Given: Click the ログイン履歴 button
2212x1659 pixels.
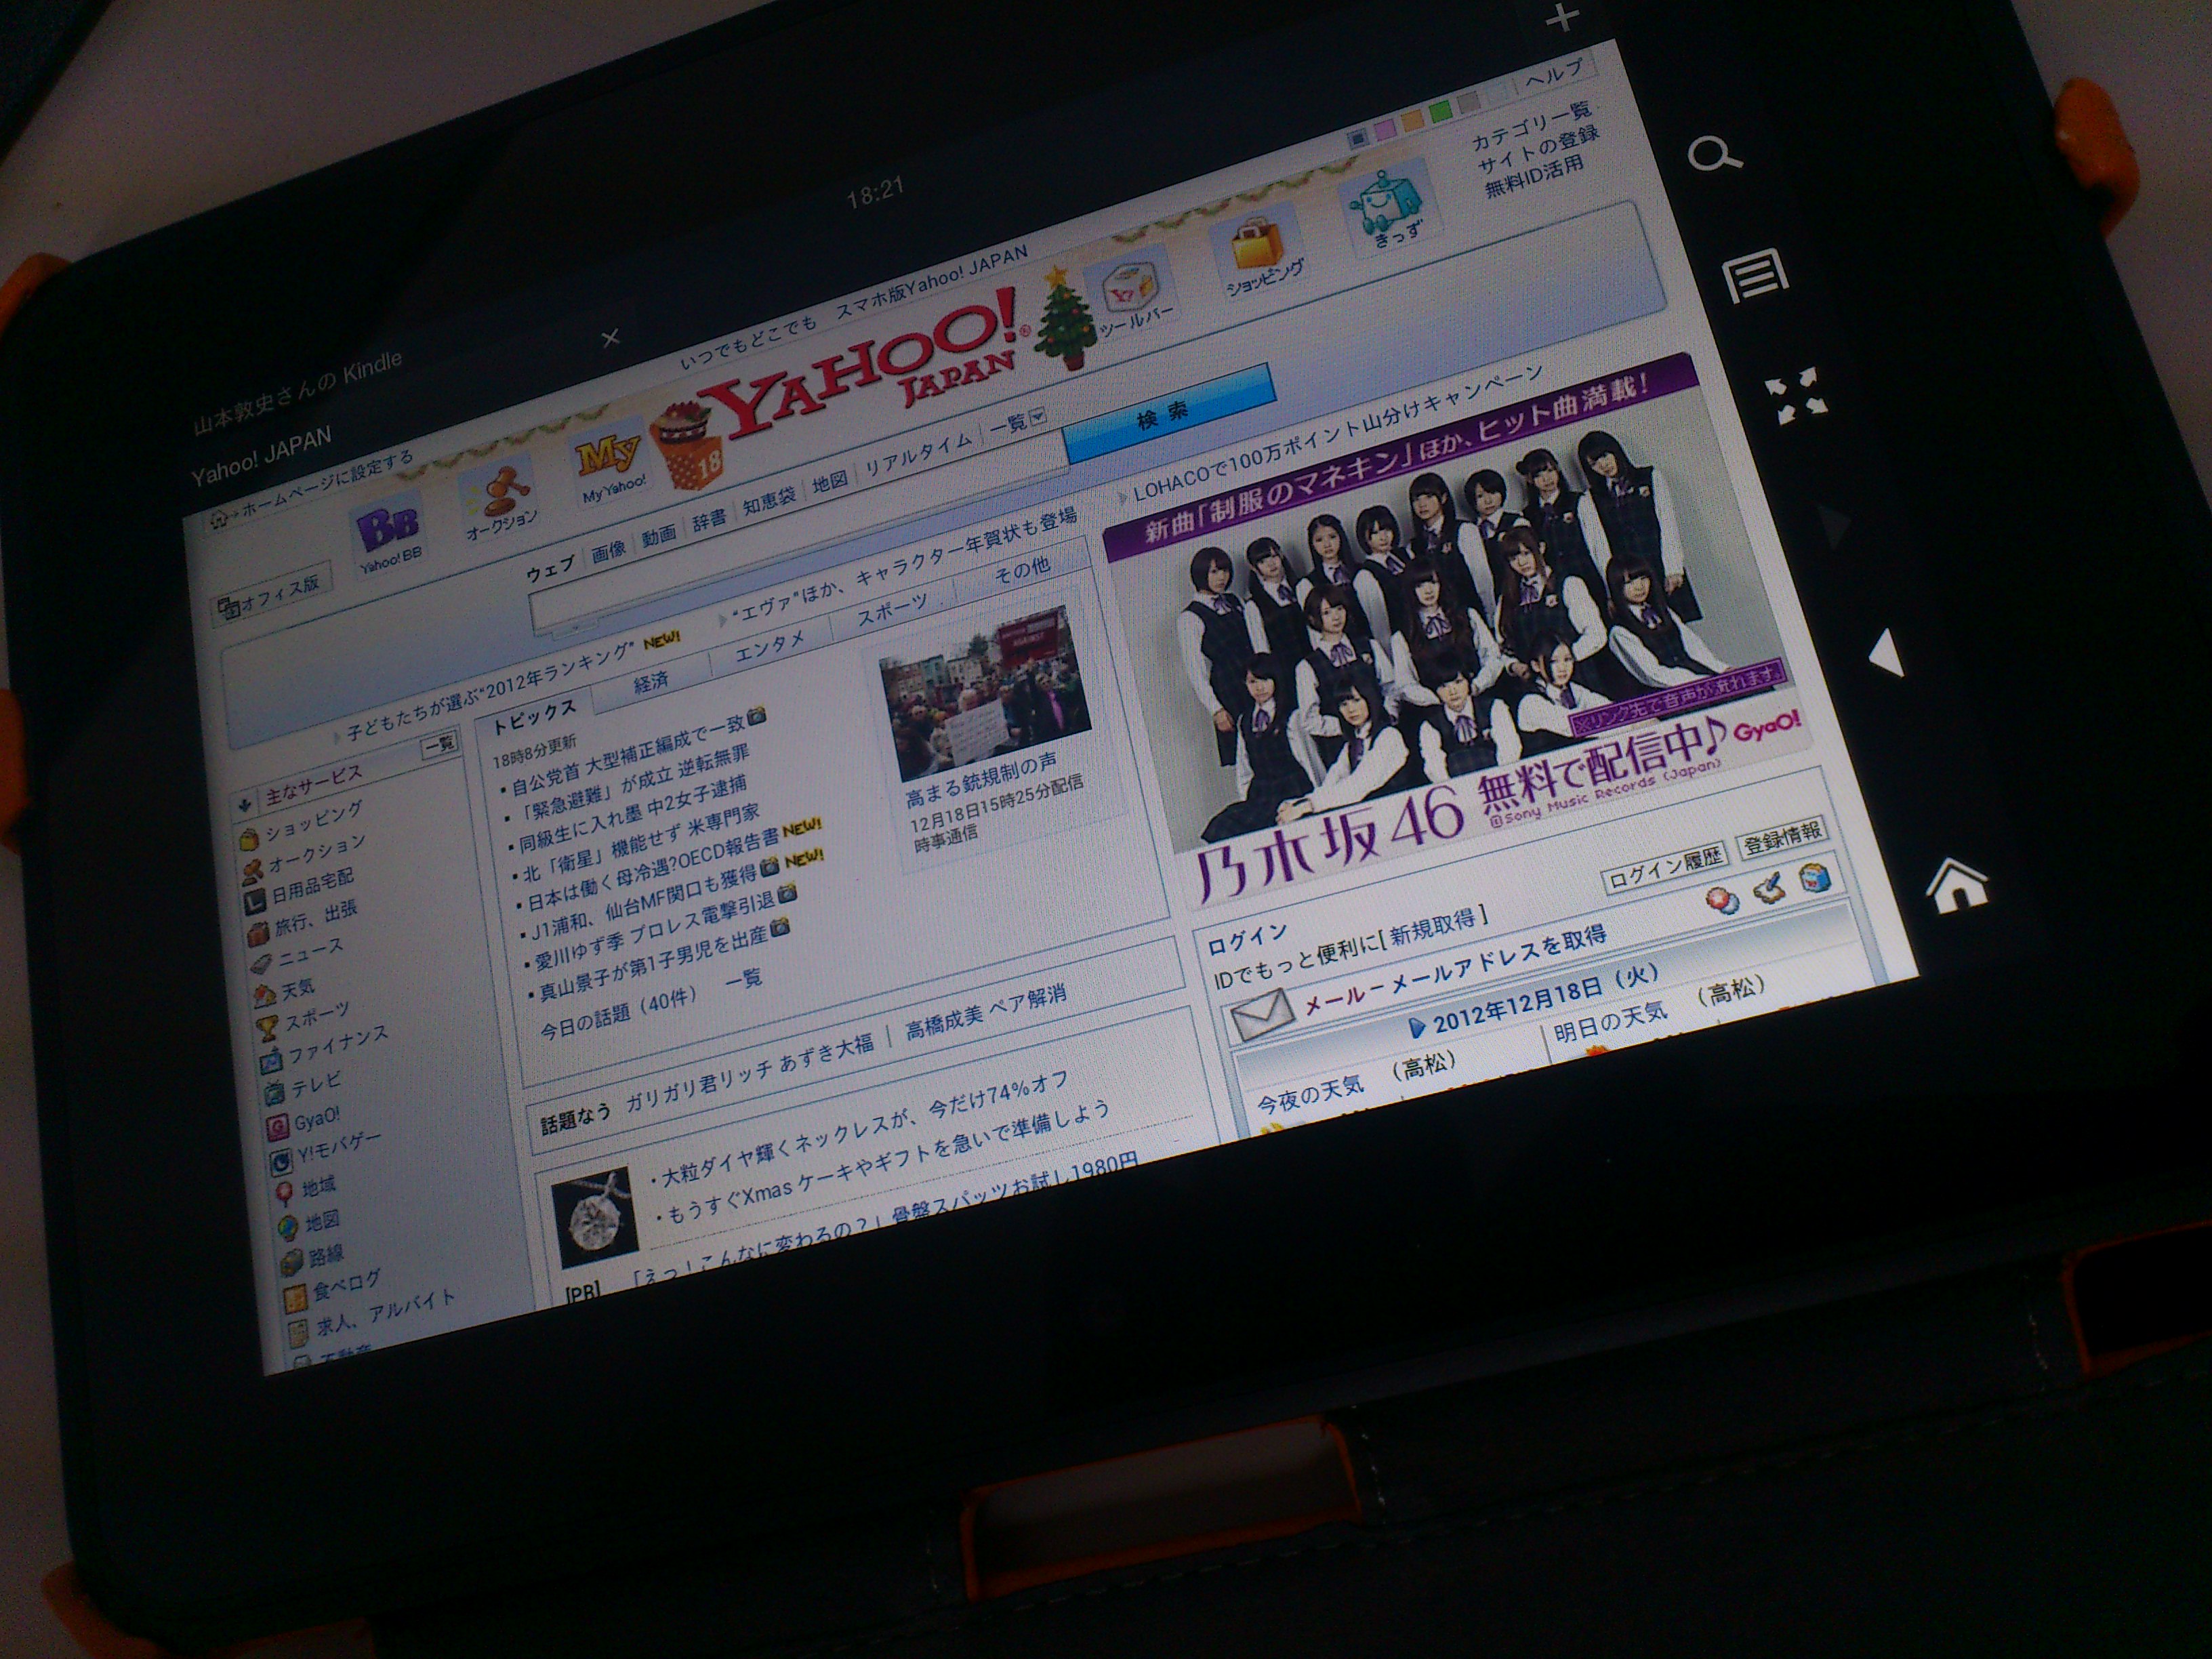Looking at the screenshot, I should click(1666, 869).
